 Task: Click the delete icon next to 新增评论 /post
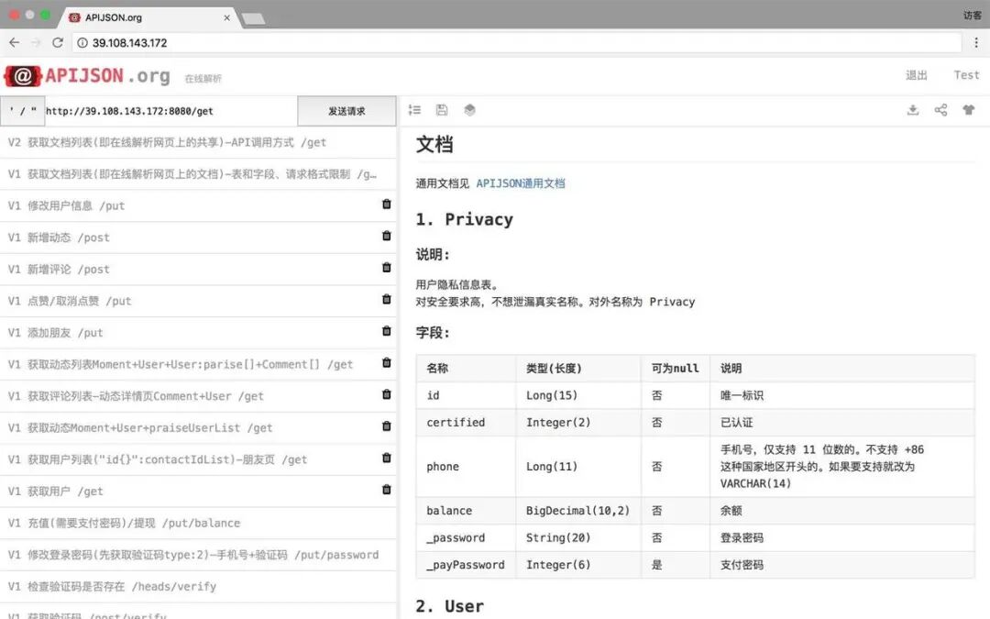coord(386,269)
